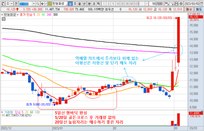Open the empty interval combo box dropdown

point(147,4)
